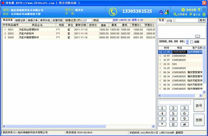Tap the star key on the keypad
Viewport: 208px width, 136px height.
(162, 124)
